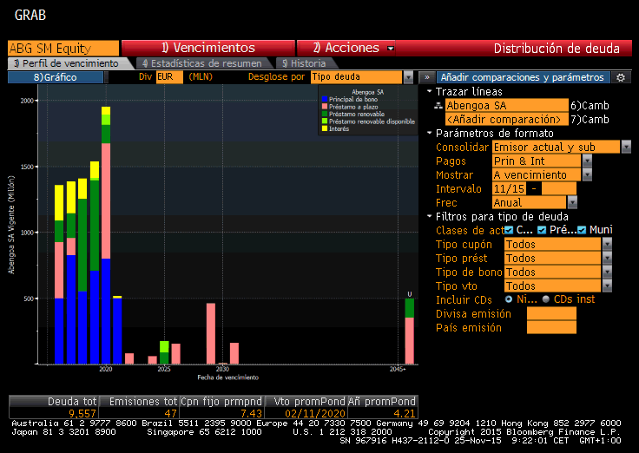Open the Frec Anual dropdown
The height and width of the screenshot is (453, 639).
point(587,202)
